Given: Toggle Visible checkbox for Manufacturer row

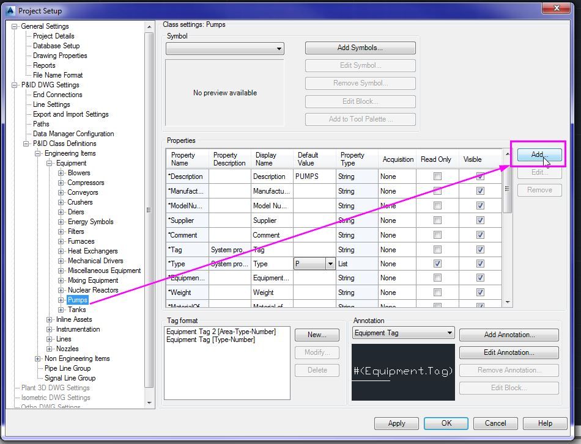Looking at the screenshot, I should click(480, 191).
